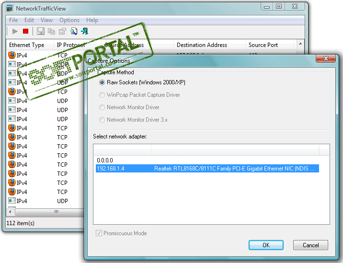Click the first column header in the adapter list
This screenshot has width=343, height=263.
click(x=122, y=149)
